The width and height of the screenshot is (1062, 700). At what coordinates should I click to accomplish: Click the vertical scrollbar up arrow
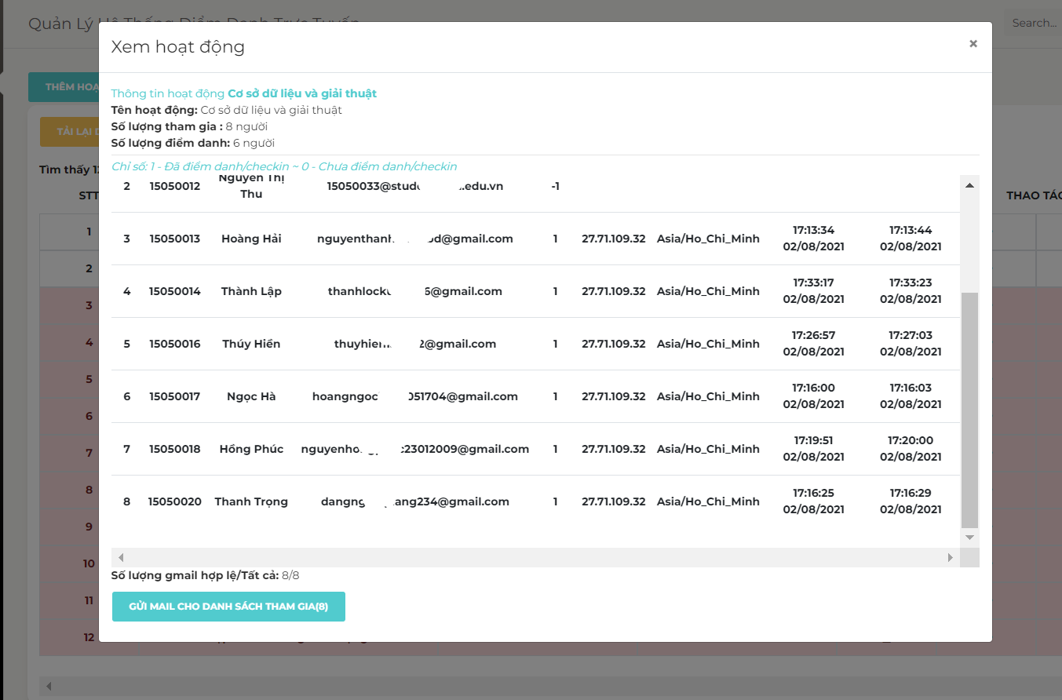(x=969, y=185)
